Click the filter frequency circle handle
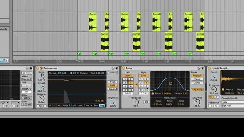 coord(170,83)
